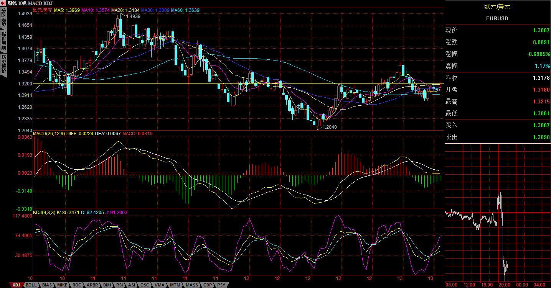The image size is (551, 288).
Task: Open the VMA indicator tab
Action: [x=160, y=285]
